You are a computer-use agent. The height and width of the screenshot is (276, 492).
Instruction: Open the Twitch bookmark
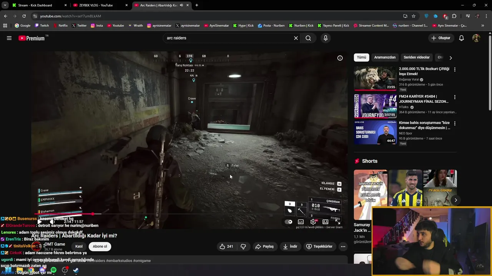point(42,26)
